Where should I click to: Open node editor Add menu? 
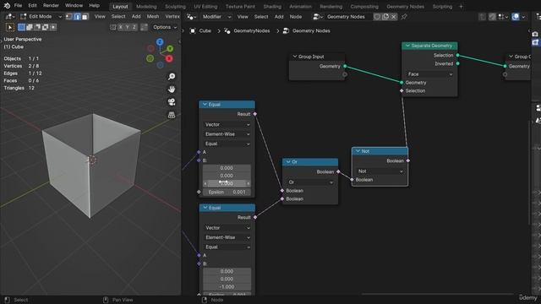click(279, 17)
